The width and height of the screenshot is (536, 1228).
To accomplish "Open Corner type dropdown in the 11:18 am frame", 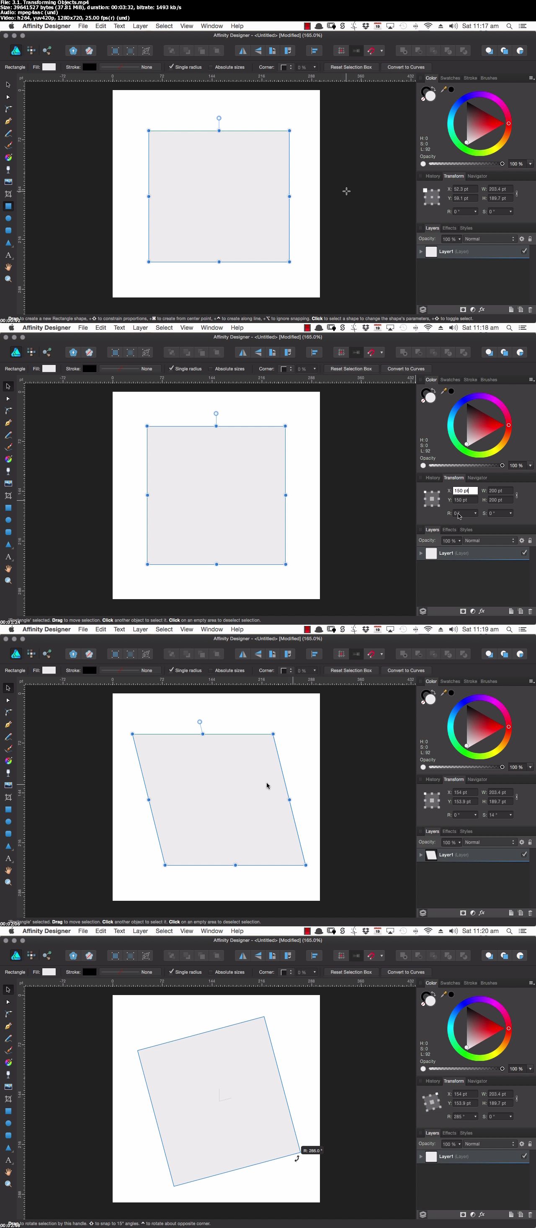I will pos(286,369).
